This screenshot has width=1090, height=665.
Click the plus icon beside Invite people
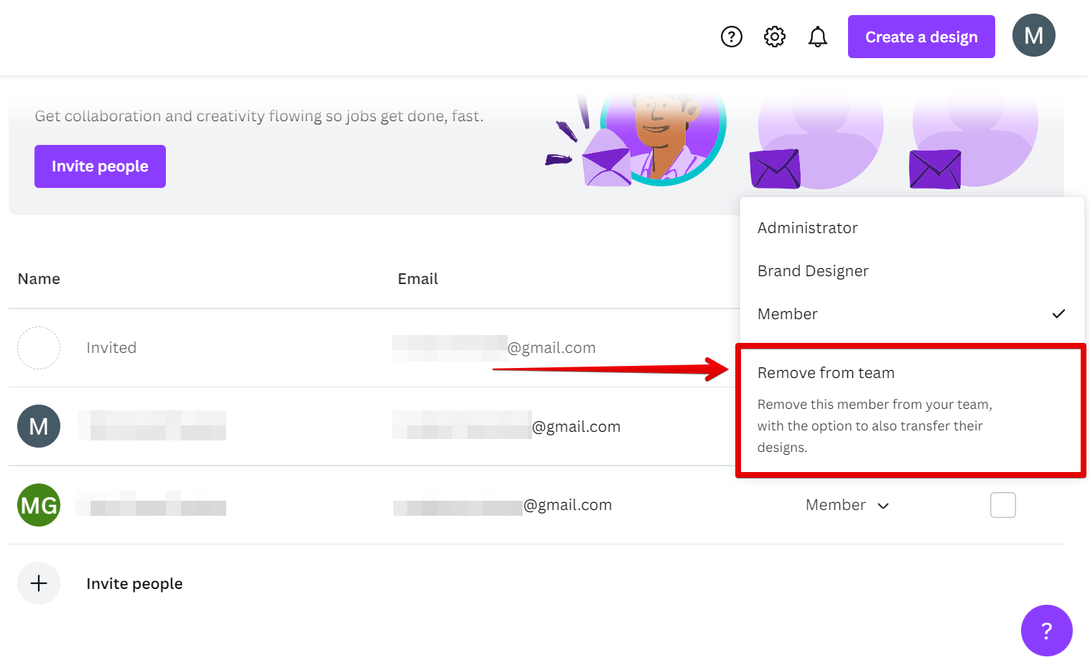coord(39,583)
